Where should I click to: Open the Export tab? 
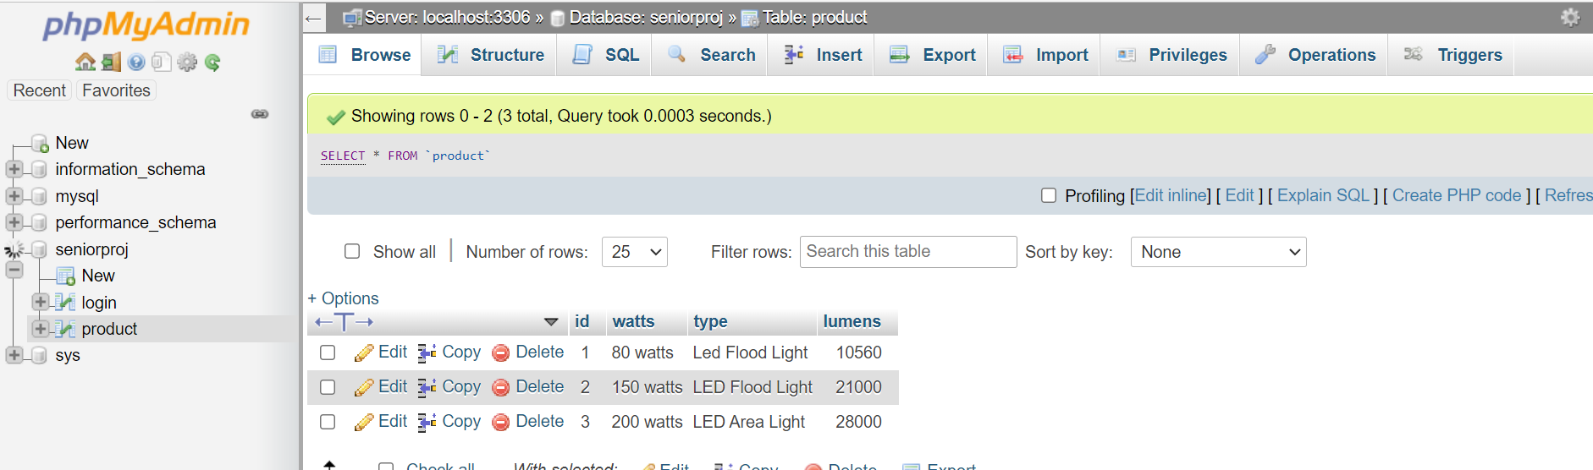pyautogui.click(x=931, y=55)
